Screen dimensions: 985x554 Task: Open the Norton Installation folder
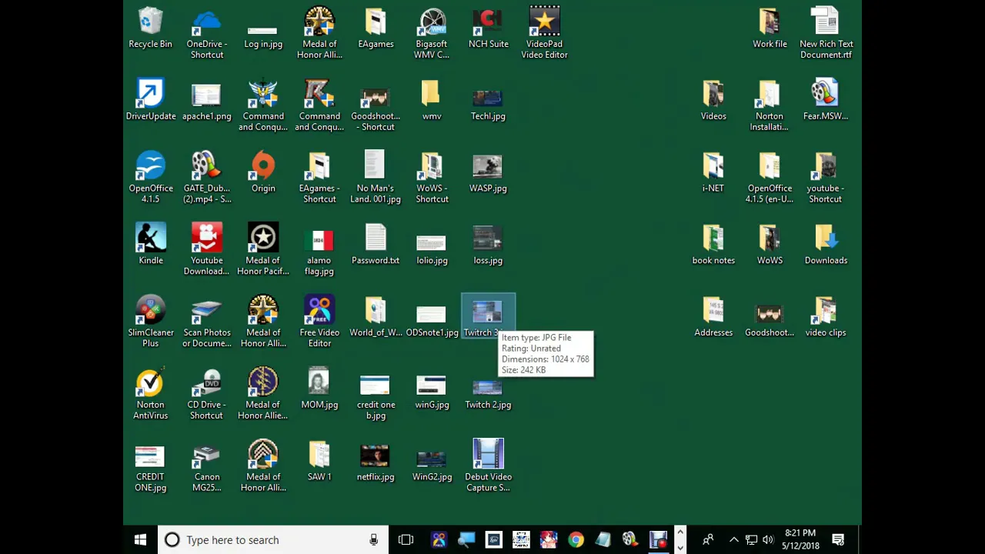tap(770, 106)
